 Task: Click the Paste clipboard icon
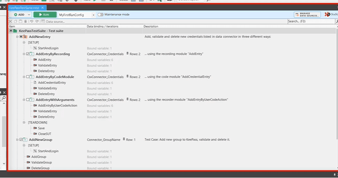click(20, 21)
